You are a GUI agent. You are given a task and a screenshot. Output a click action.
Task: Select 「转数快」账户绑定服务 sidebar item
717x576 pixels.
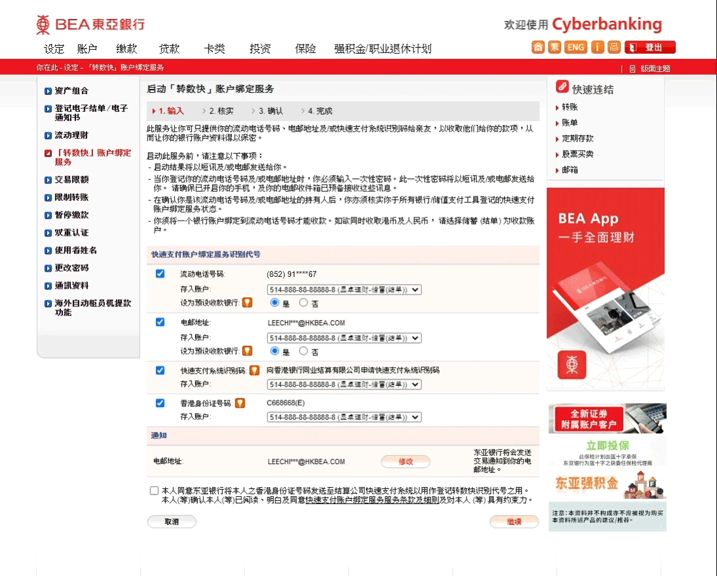coord(93,158)
